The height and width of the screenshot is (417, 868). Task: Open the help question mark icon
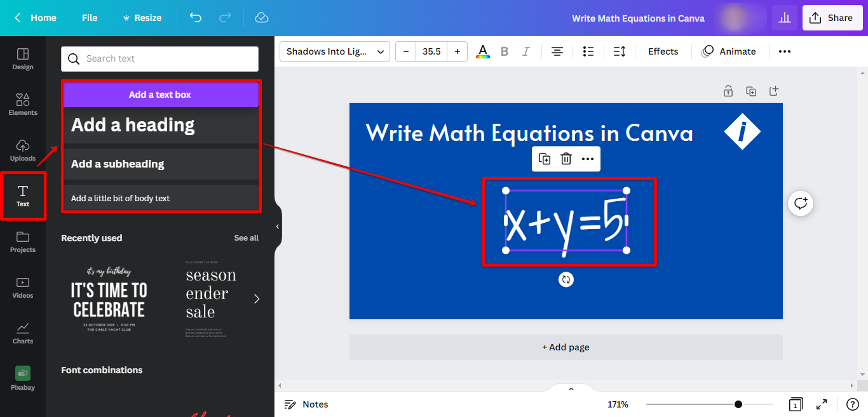point(853,404)
